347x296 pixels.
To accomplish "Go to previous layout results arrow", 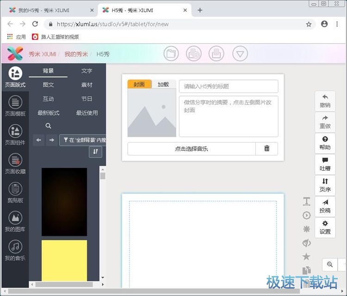I will tap(39, 140).
